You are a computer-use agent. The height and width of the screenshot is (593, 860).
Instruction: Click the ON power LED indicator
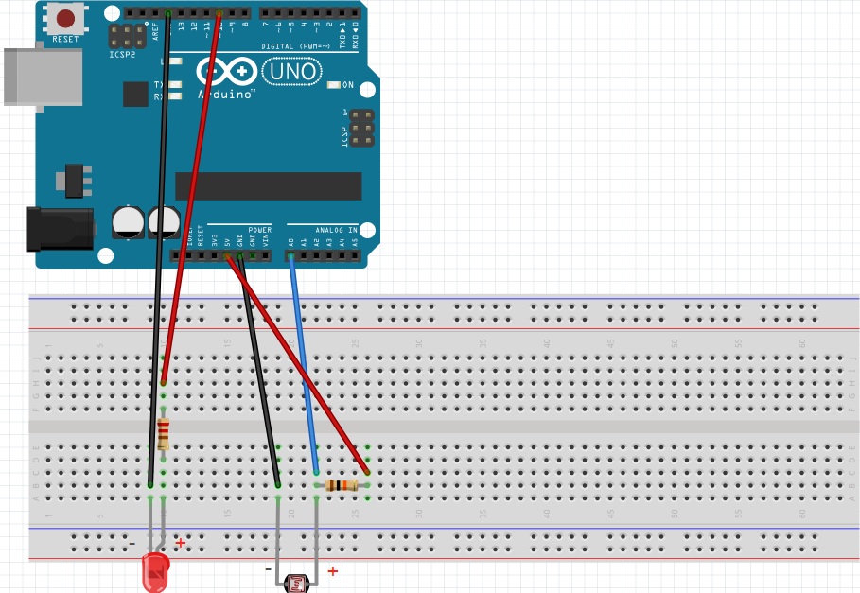[x=332, y=83]
